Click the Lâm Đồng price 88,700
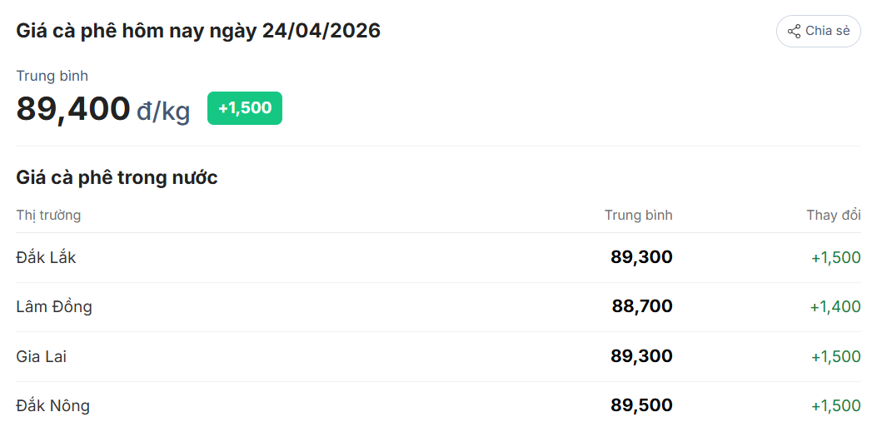The width and height of the screenshot is (877, 427). tap(642, 306)
